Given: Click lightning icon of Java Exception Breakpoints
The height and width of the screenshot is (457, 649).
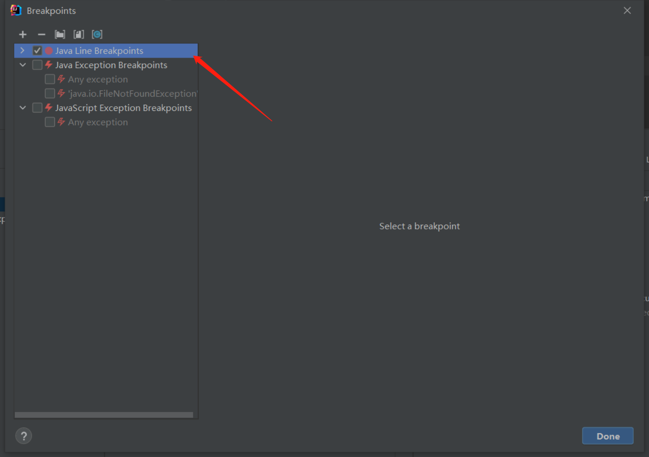Looking at the screenshot, I should click(x=49, y=65).
